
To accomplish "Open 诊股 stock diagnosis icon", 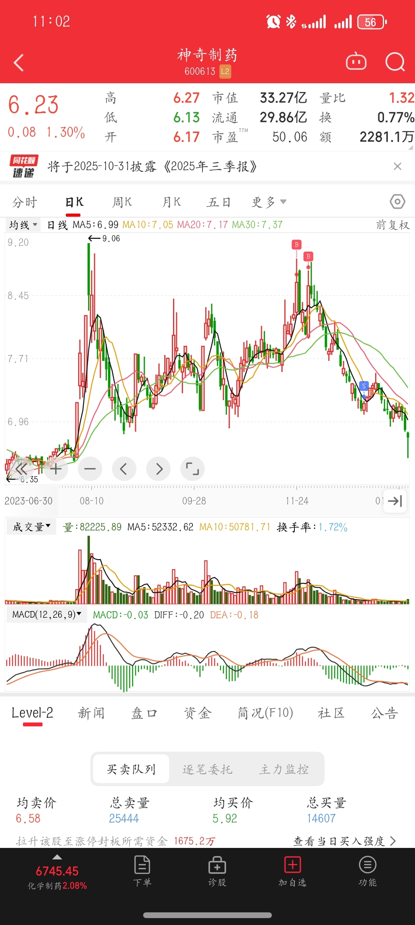I will coord(217,871).
